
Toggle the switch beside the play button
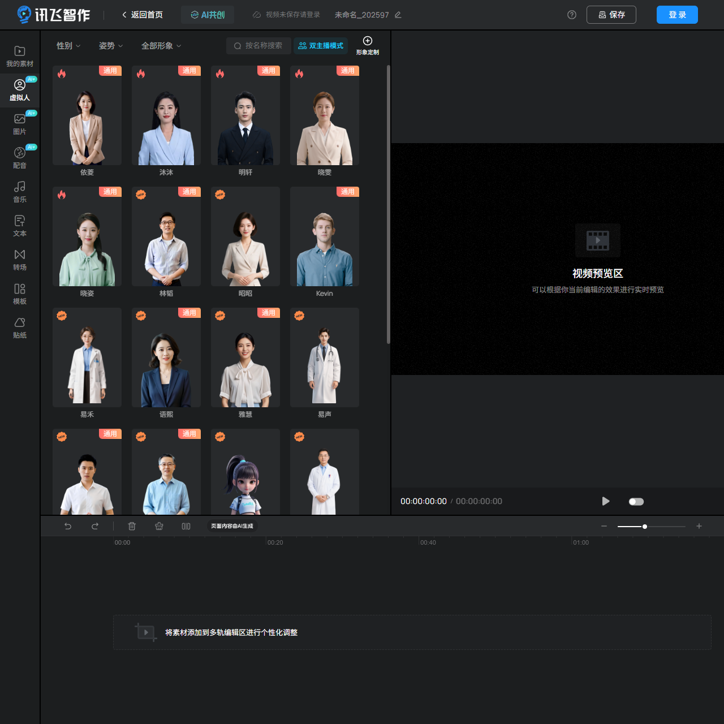[636, 502]
